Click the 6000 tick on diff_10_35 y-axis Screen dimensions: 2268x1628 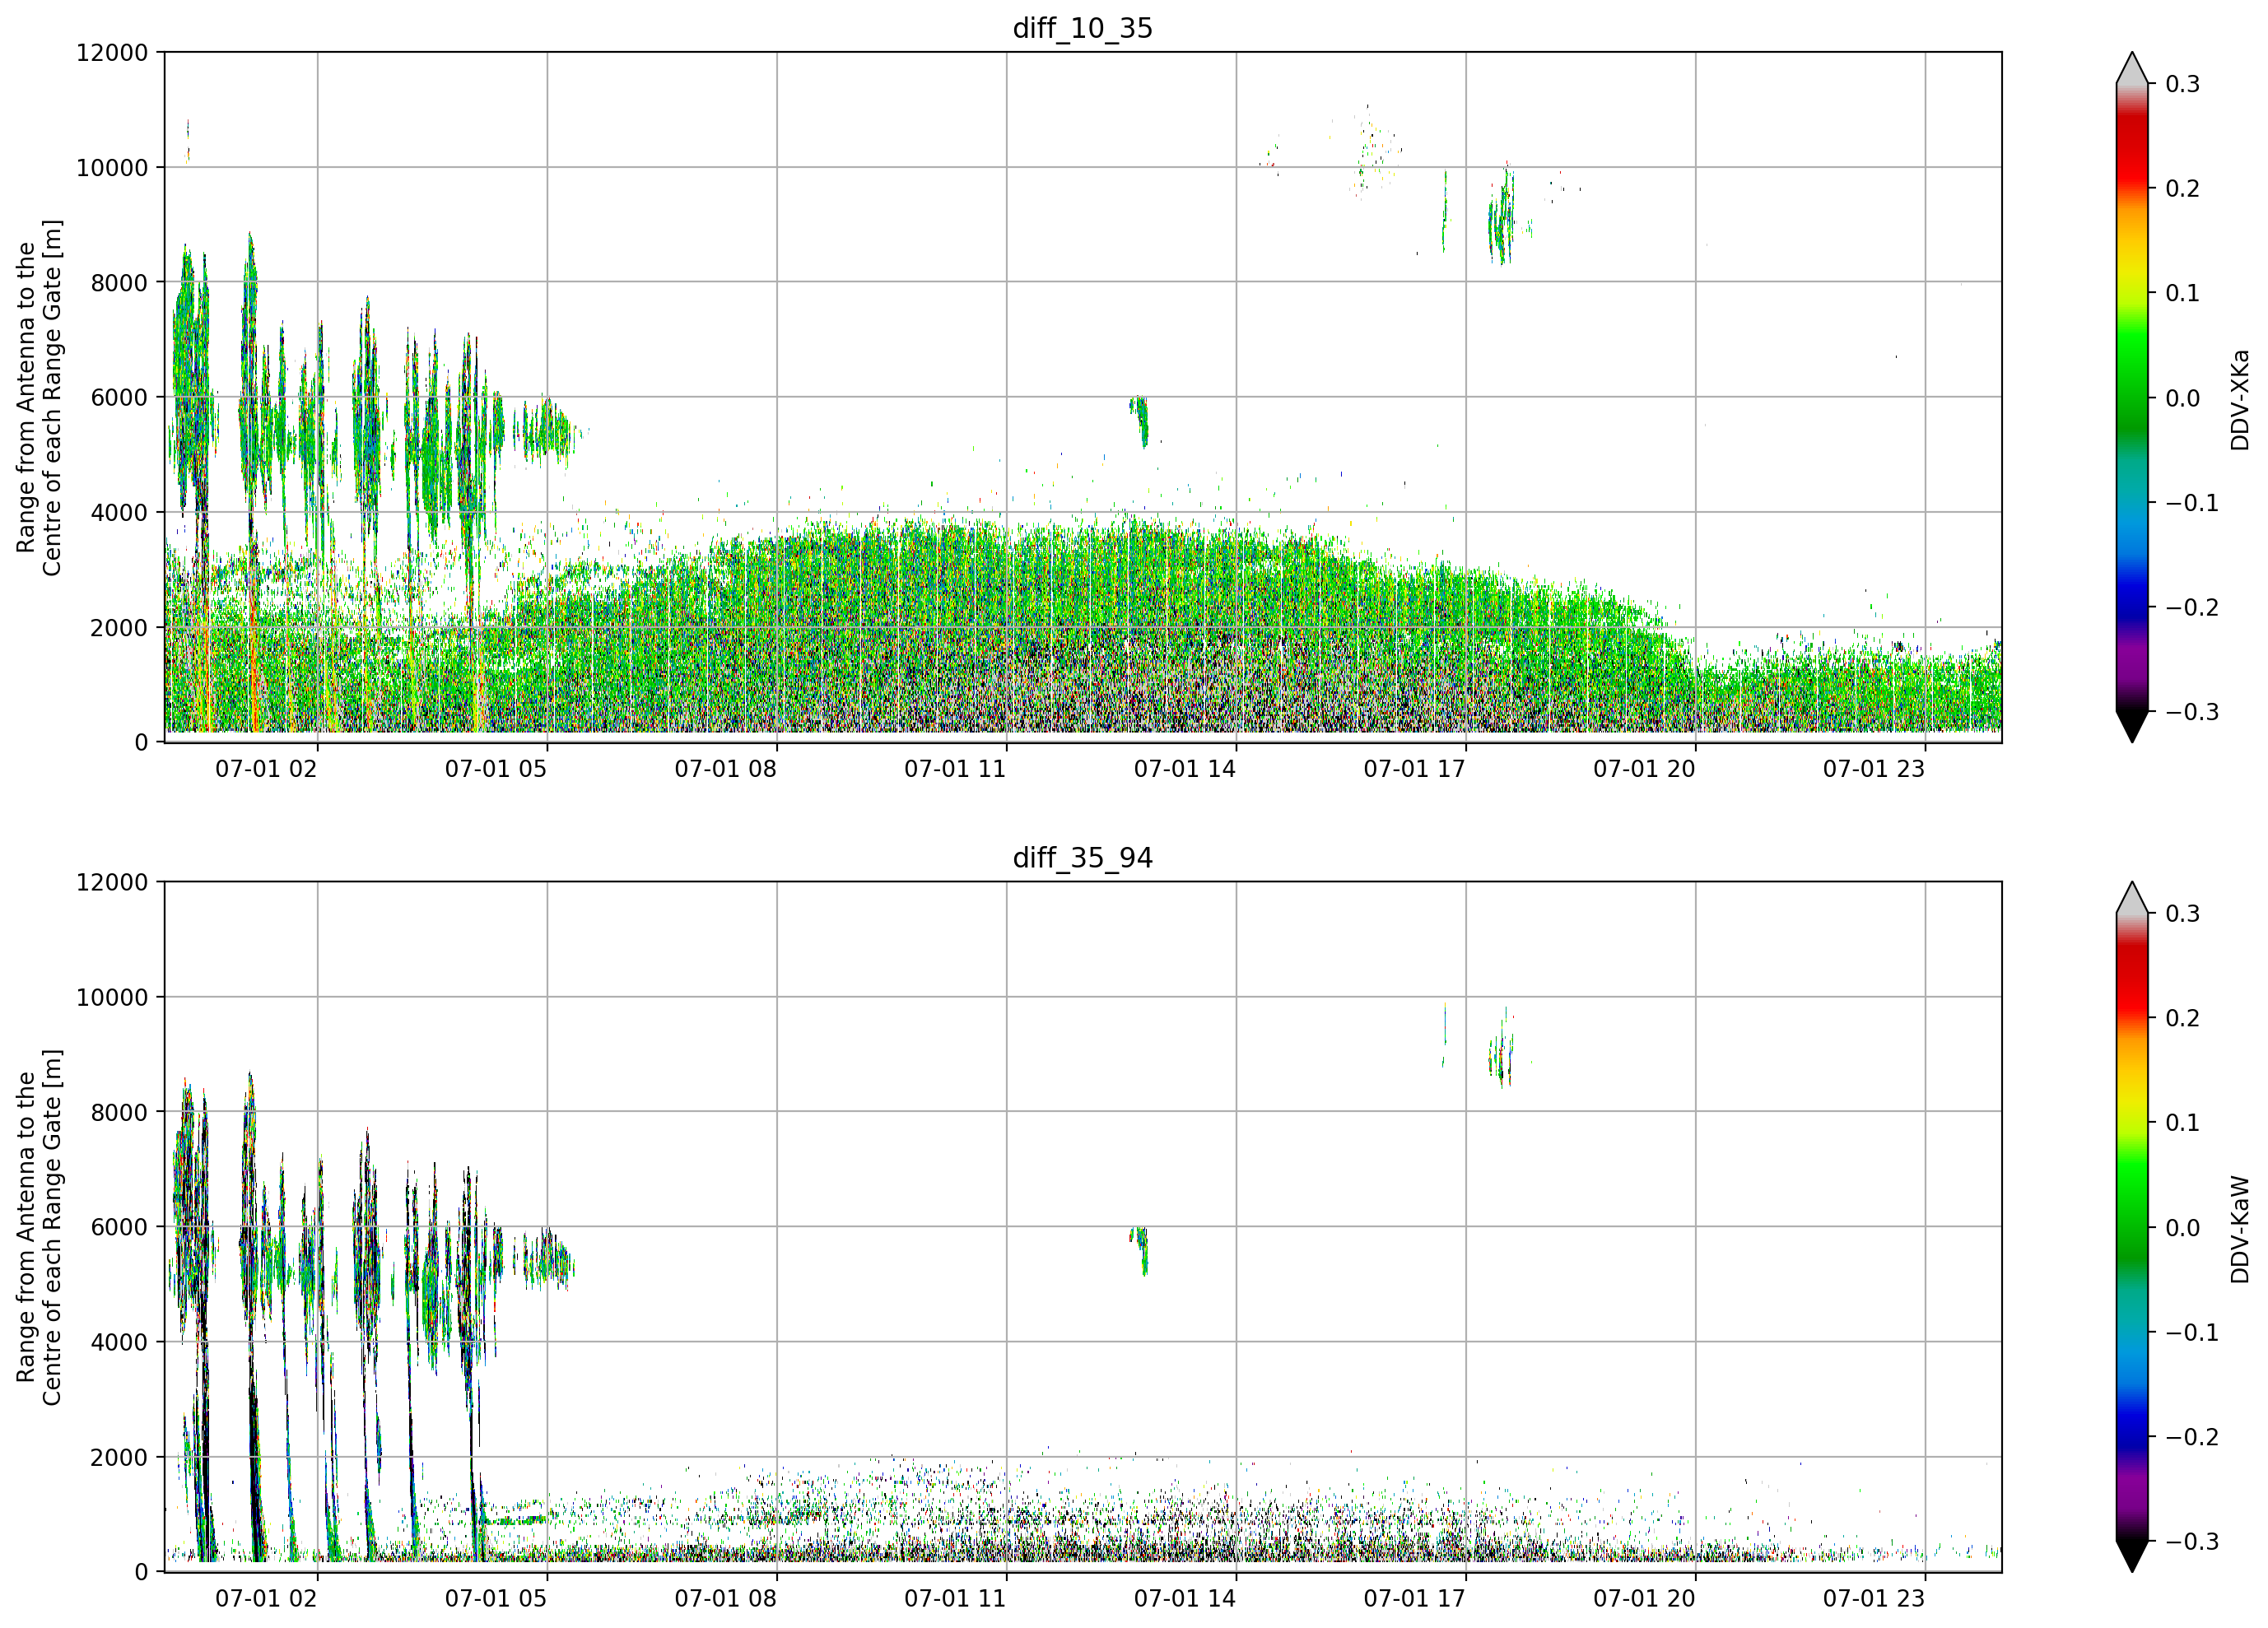tap(119, 397)
